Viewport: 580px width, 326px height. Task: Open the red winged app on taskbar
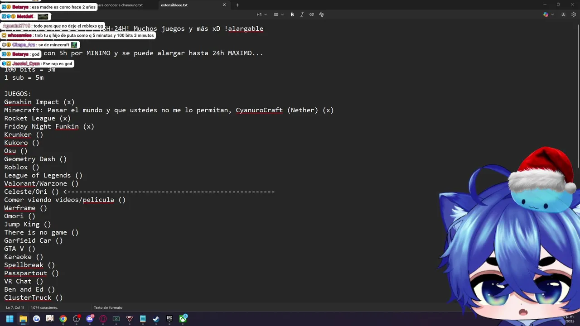click(x=130, y=319)
